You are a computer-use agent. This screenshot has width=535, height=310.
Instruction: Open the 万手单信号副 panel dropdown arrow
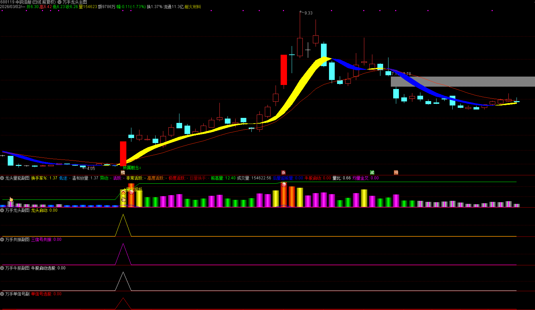[2, 294]
